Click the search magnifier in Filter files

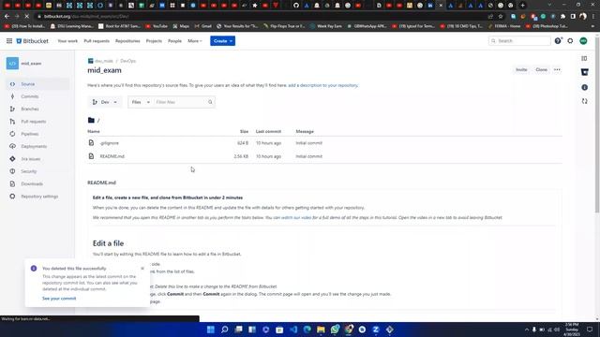[210, 102]
